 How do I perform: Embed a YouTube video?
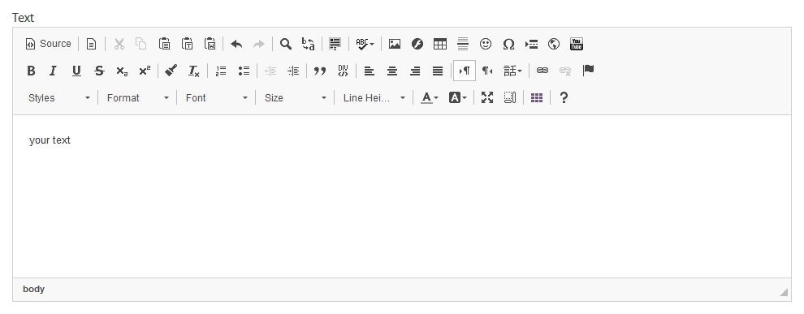(x=577, y=44)
